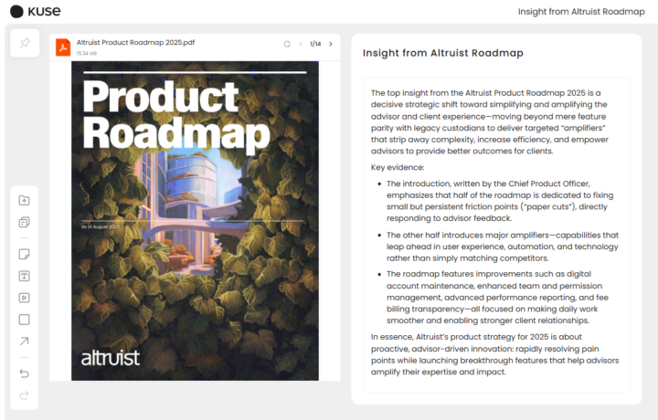The width and height of the screenshot is (658, 420).
Task: Click the 'The top insight' opening paragraph
Action: [x=489, y=122]
